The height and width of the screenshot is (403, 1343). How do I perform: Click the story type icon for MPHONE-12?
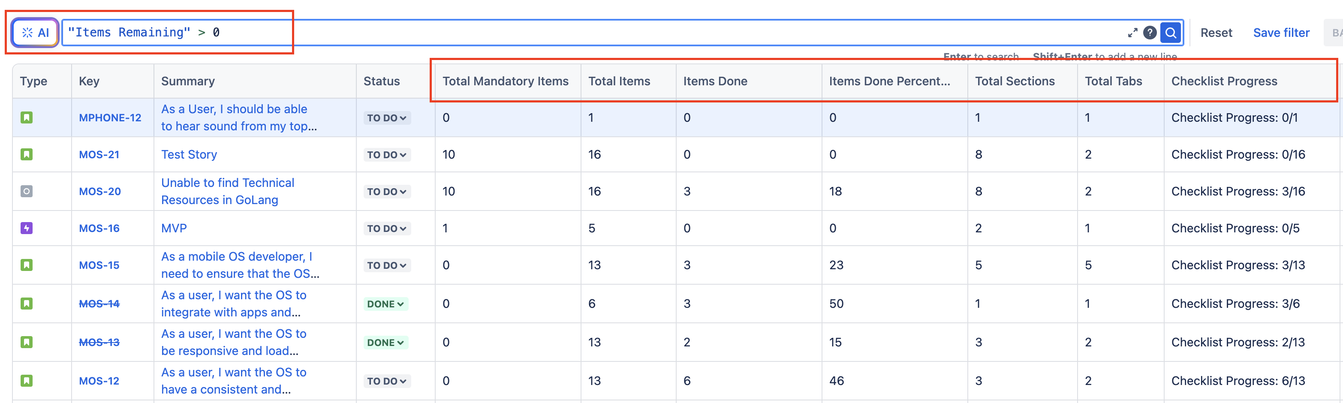(x=27, y=118)
